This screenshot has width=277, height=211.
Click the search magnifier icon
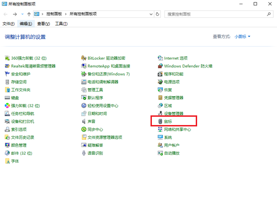tap(269, 14)
